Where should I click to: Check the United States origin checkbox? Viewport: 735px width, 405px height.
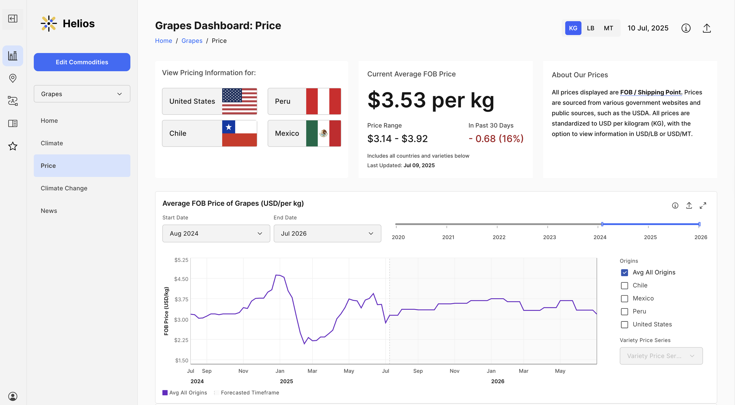[x=624, y=324]
